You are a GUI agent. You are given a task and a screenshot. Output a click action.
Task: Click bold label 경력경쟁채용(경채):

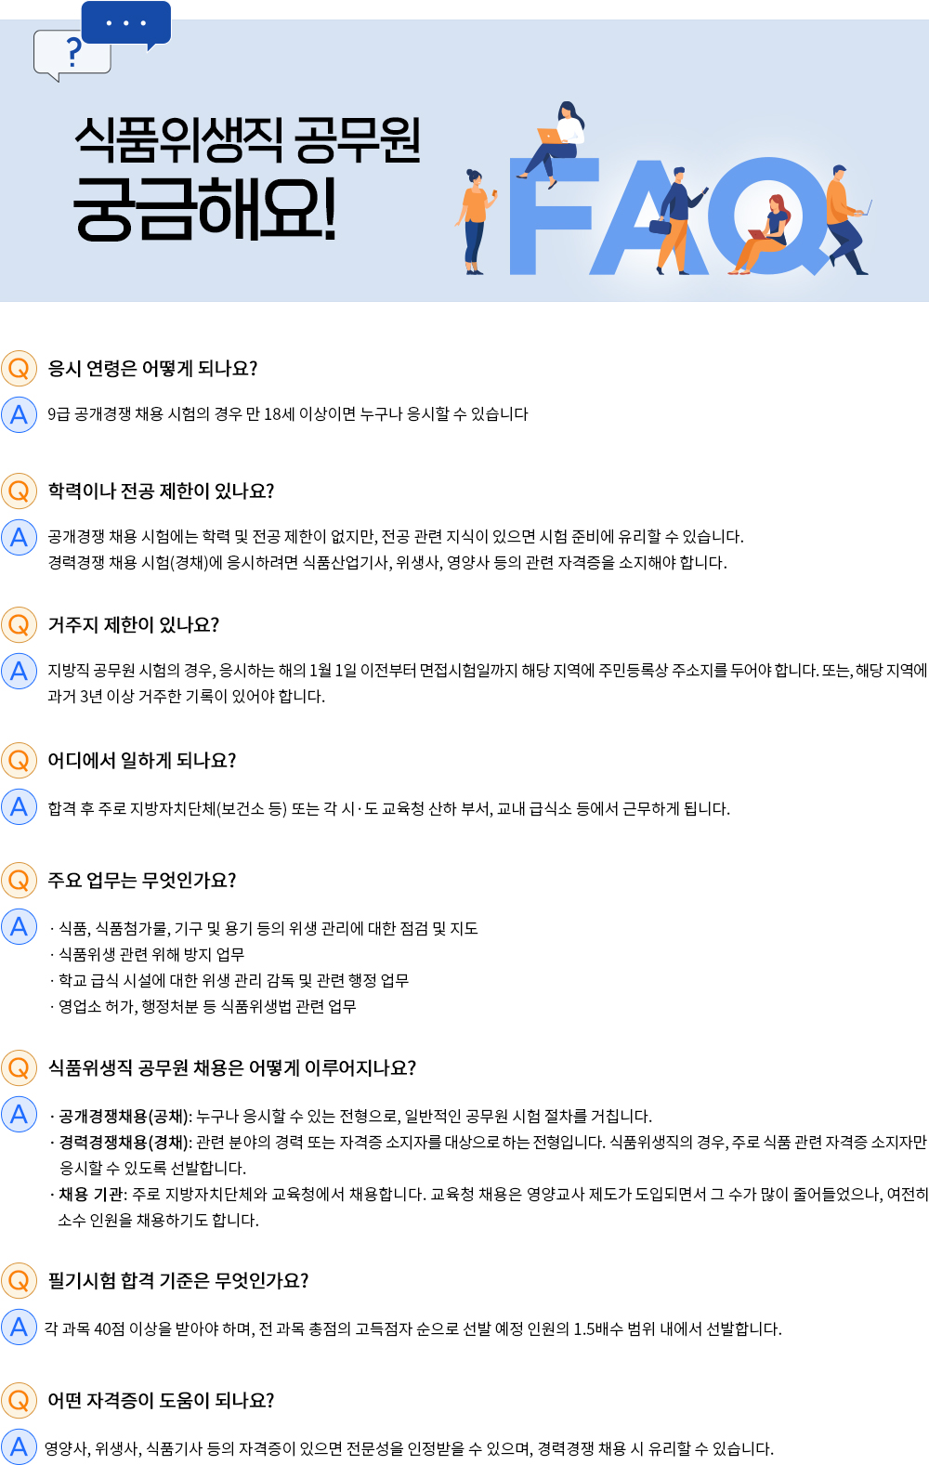click(125, 1143)
